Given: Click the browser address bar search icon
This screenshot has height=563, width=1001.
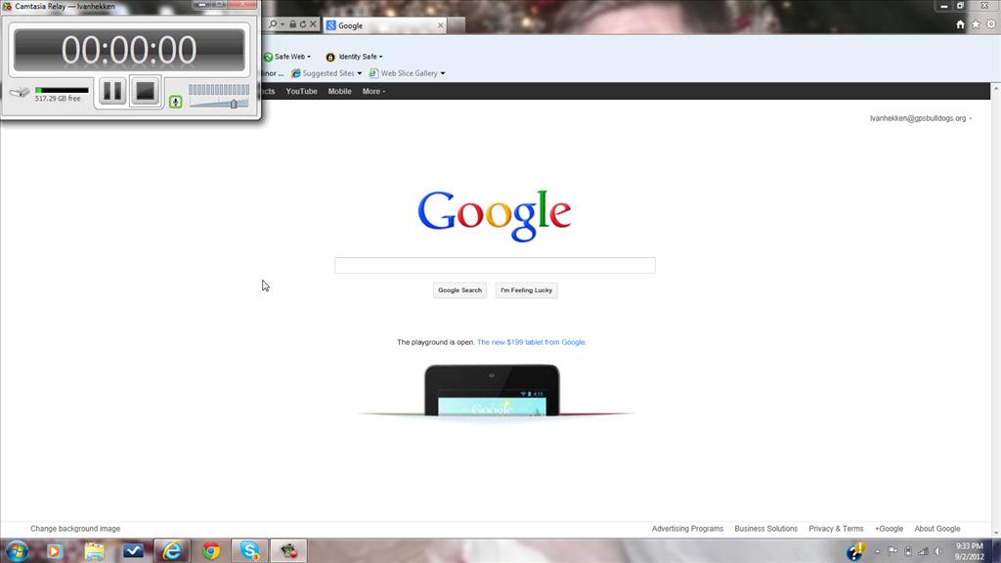Looking at the screenshot, I should tap(274, 24).
